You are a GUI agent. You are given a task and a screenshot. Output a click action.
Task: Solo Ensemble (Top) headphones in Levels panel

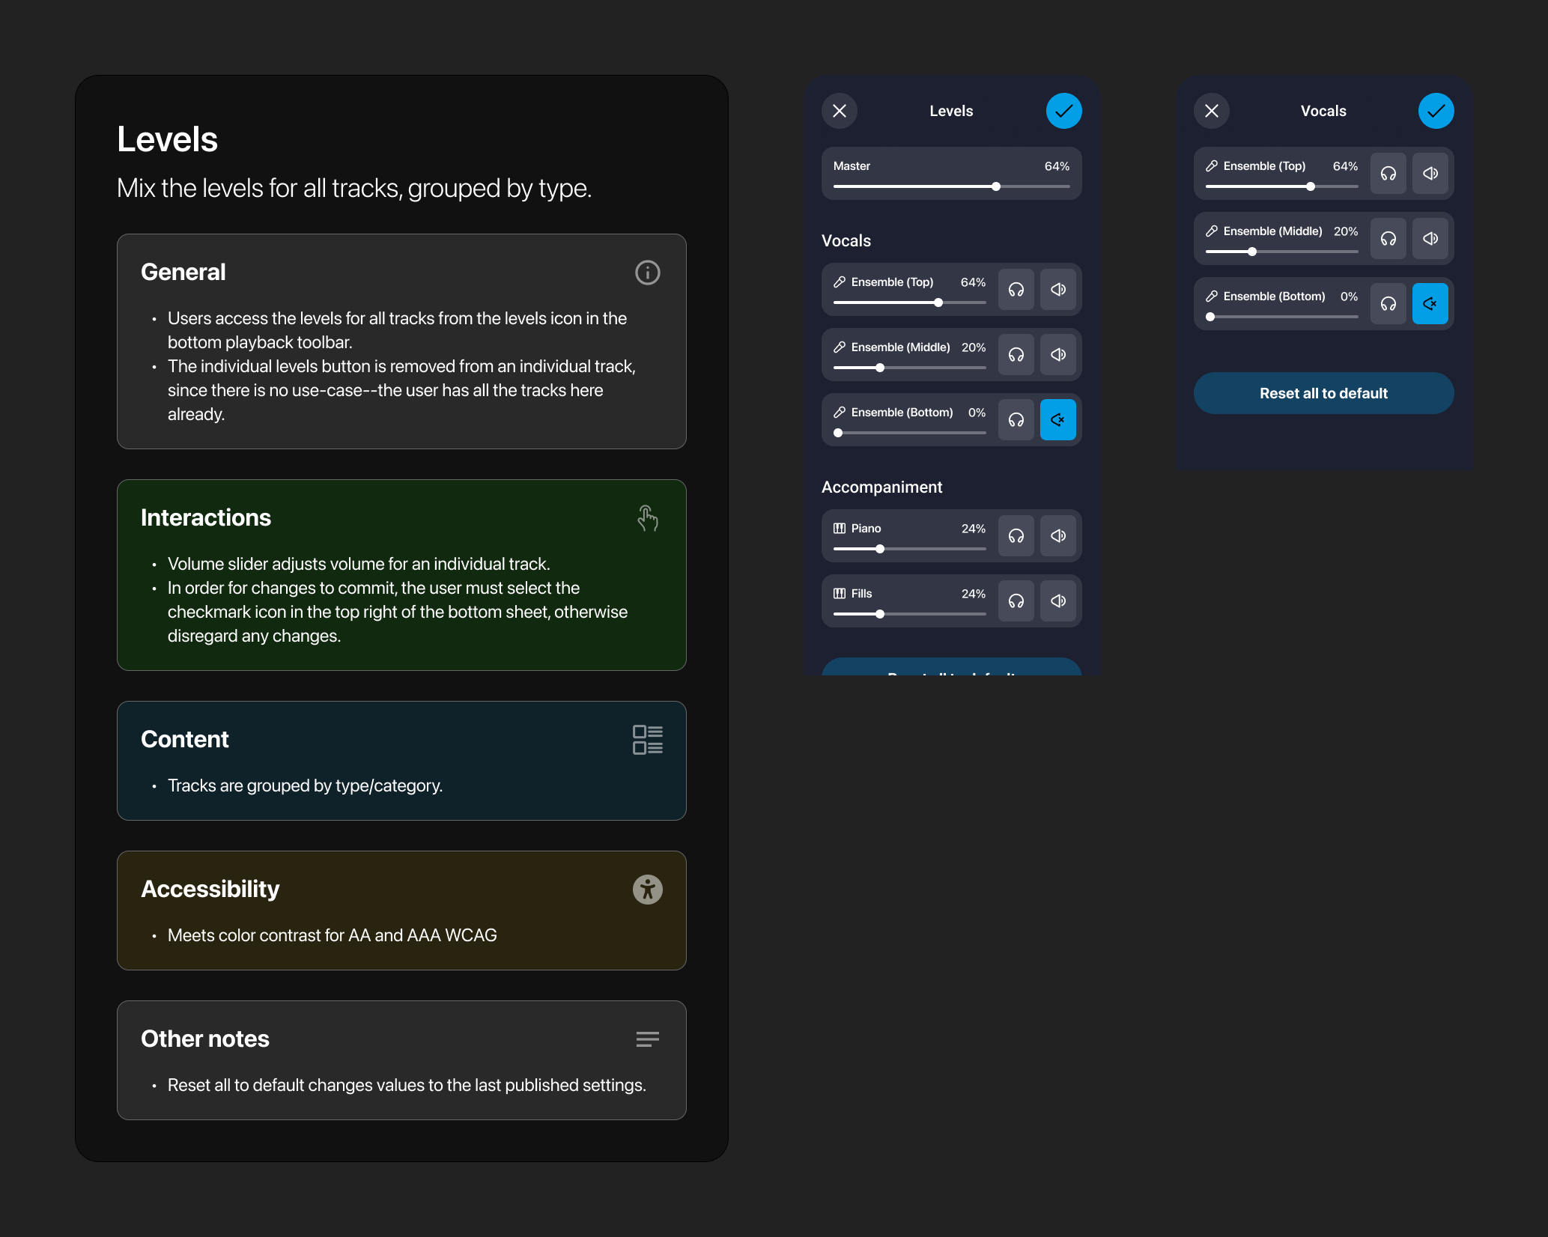(1016, 290)
